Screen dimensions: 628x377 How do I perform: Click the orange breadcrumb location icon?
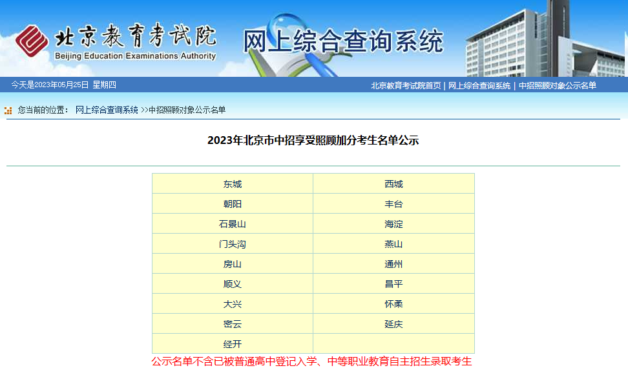pyautogui.click(x=8, y=110)
